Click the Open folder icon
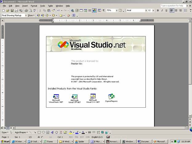This screenshot has width=192, height=144. tap(8, 10)
